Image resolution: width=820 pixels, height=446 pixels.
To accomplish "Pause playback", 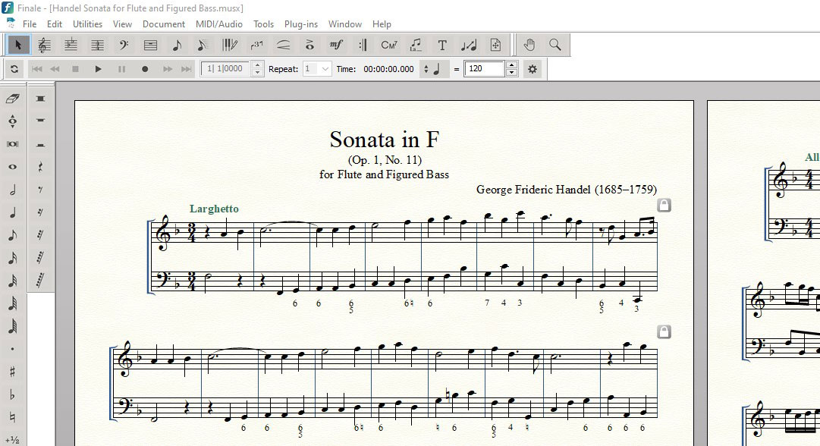I will [x=122, y=69].
